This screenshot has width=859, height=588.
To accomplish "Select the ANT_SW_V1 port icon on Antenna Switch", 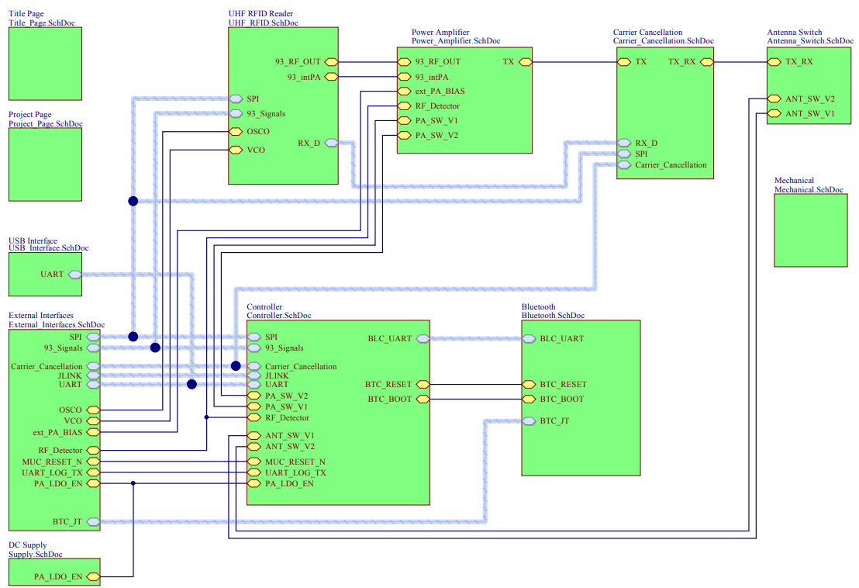I will 774,113.
